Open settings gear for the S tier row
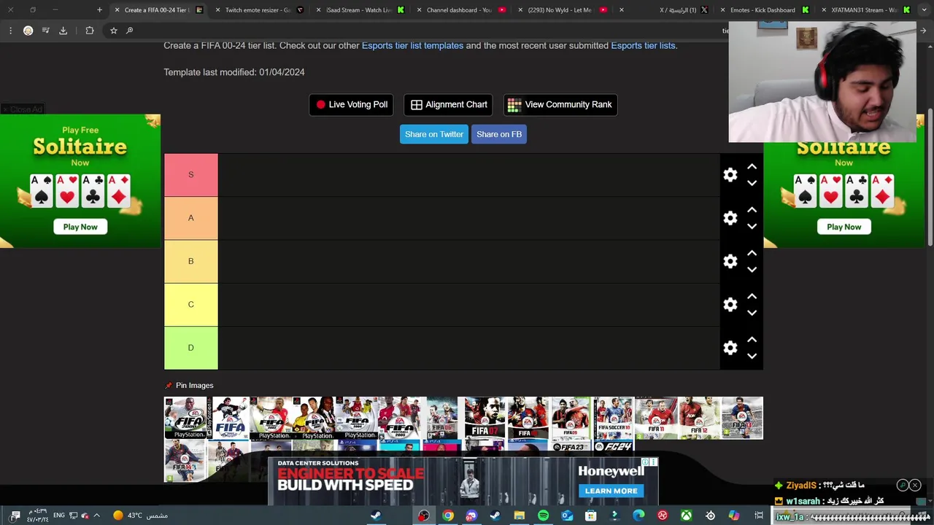 click(730, 175)
